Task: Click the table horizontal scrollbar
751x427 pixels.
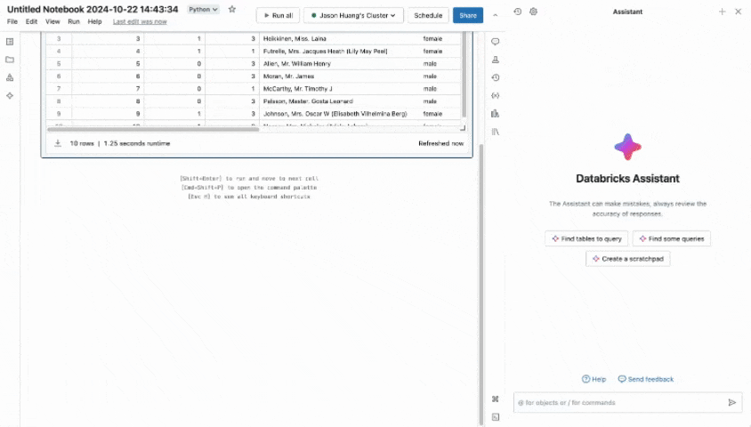Action: pos(153,129)
